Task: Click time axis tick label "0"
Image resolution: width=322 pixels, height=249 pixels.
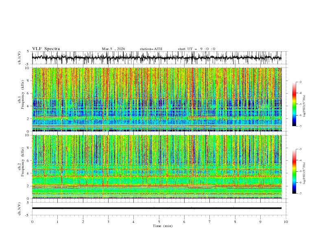Action: coord(32,222)
